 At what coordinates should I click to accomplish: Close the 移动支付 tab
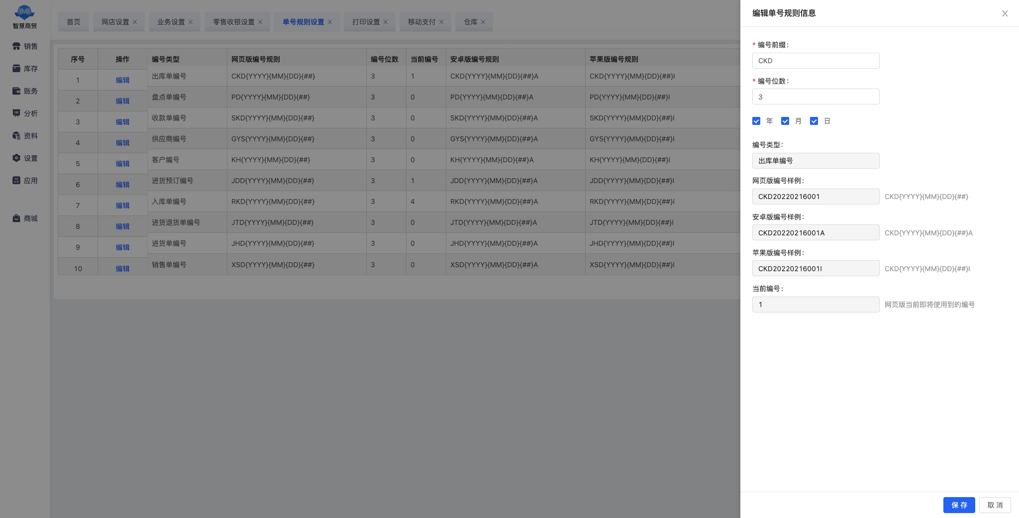coord(441,22)
